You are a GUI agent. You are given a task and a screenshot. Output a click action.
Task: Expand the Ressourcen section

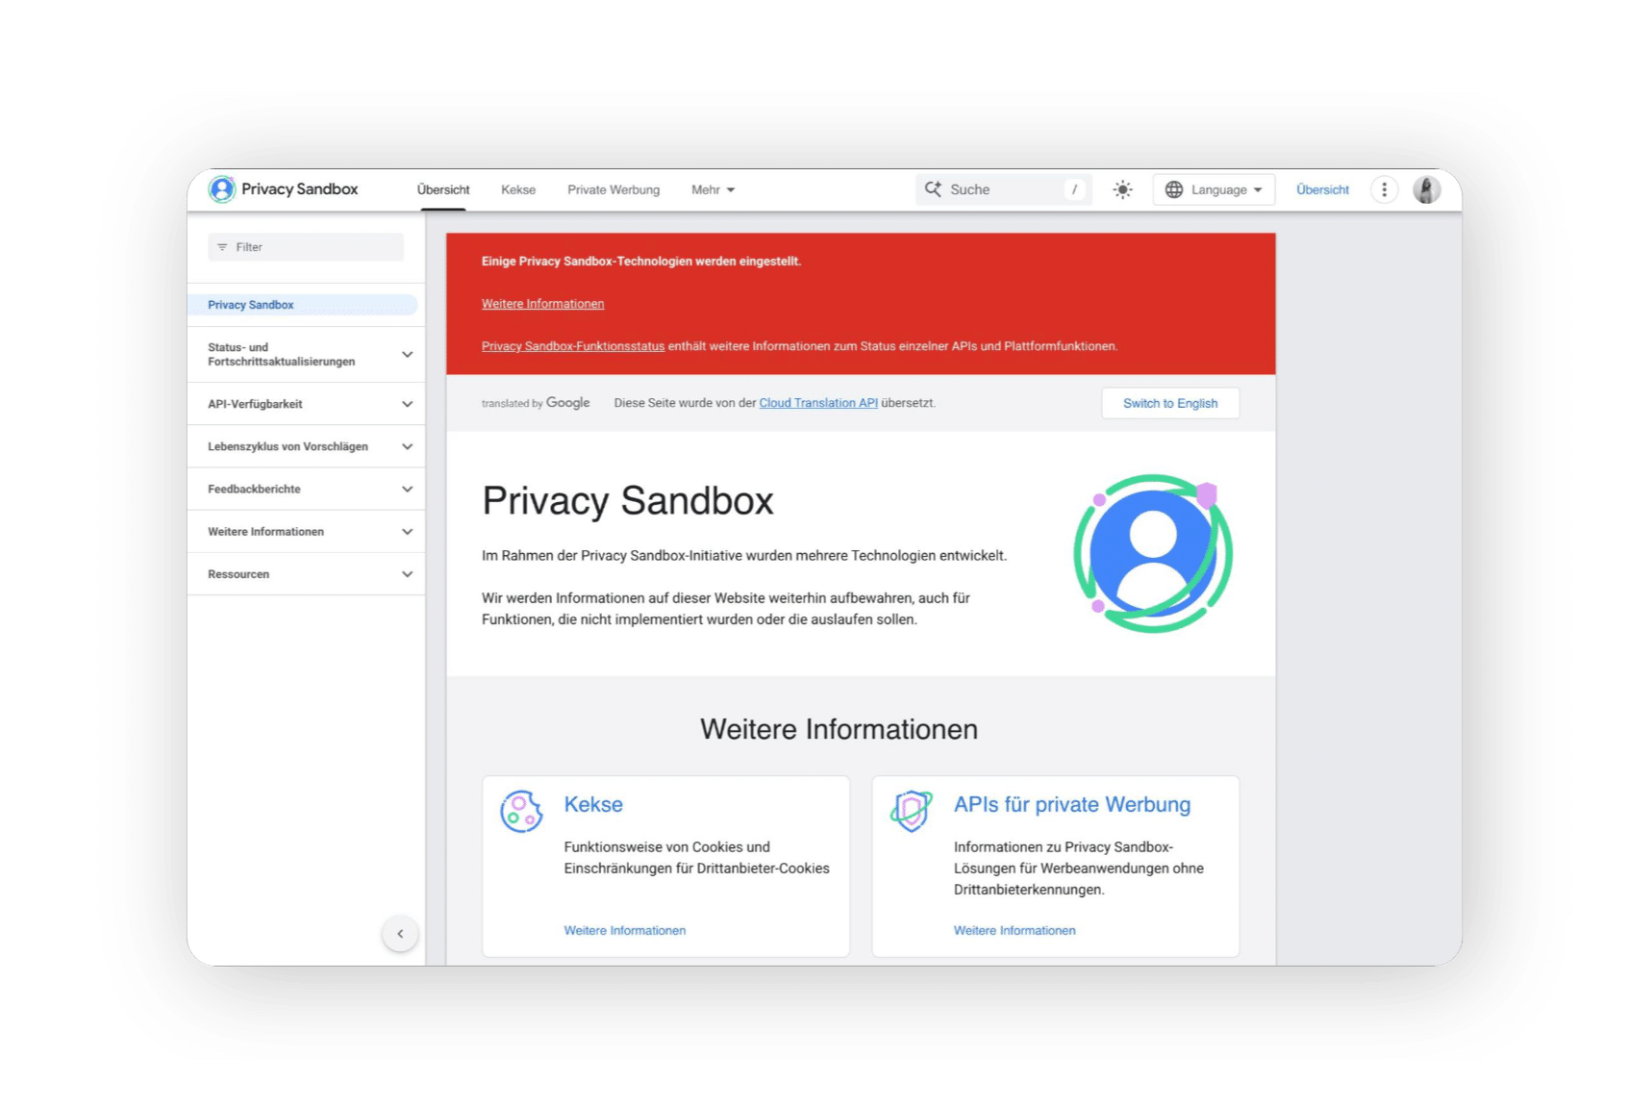tap(307, 574)
